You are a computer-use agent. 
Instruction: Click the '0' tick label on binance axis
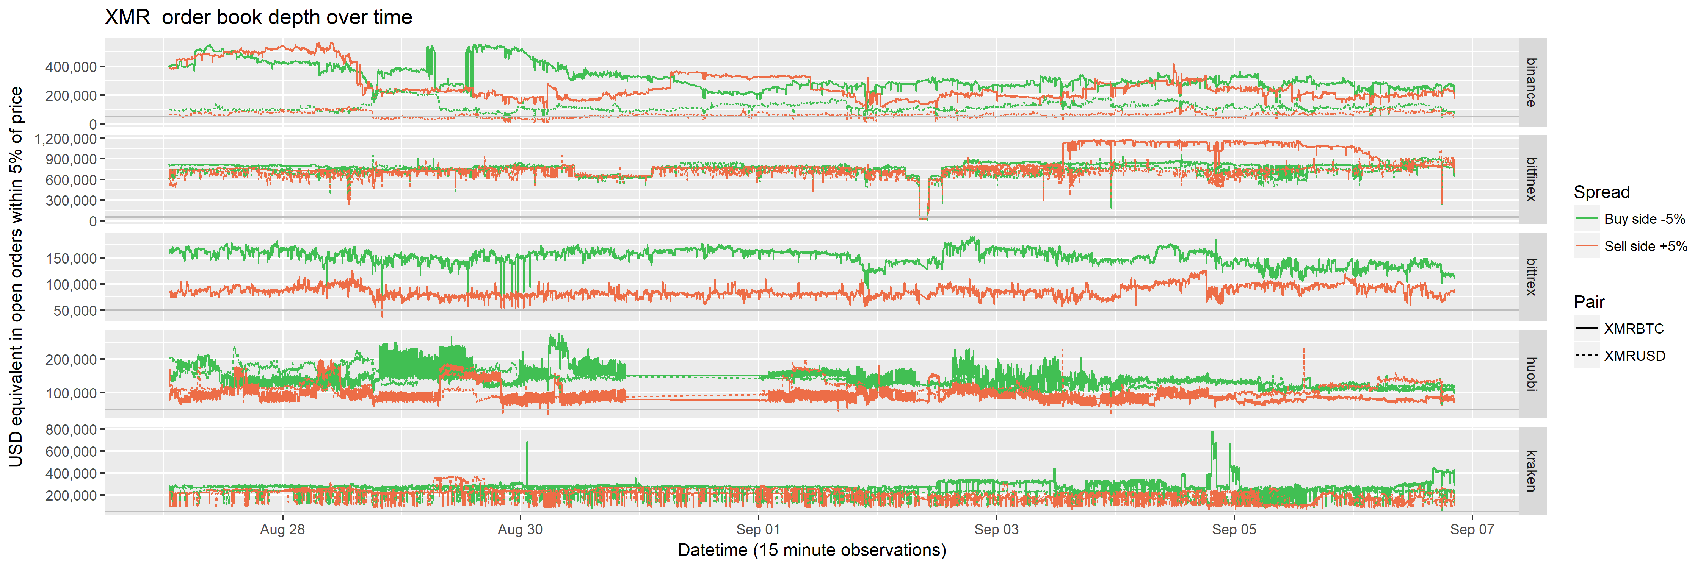click(93, 124)
